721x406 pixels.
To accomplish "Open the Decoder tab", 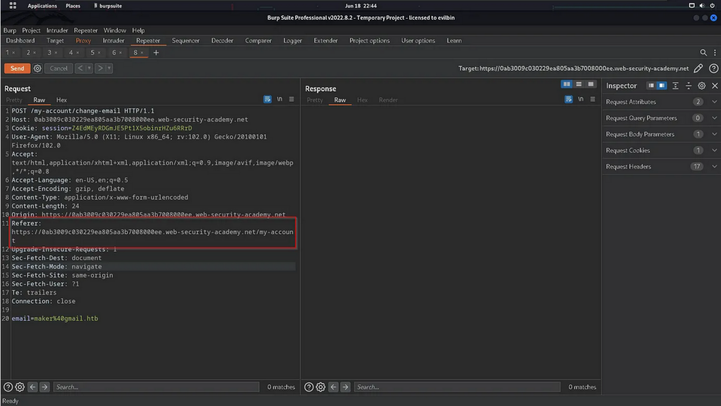I will tap(222, 40).
